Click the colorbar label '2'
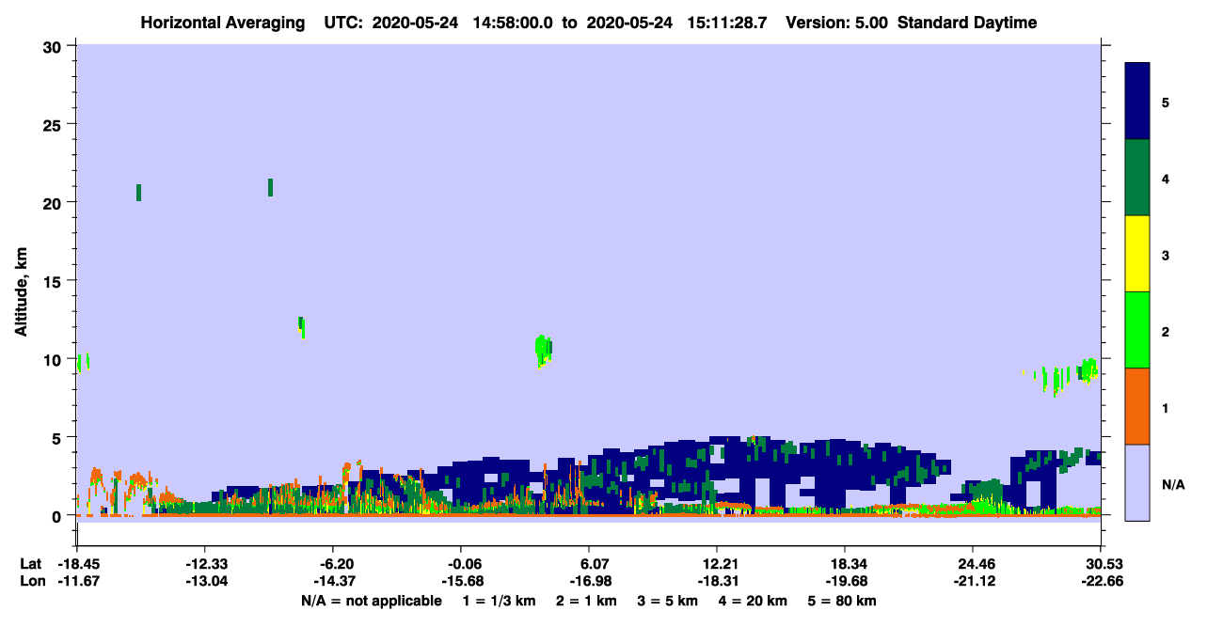The height and width of the screenshot is (627, 1223). tap(1166, 331)
